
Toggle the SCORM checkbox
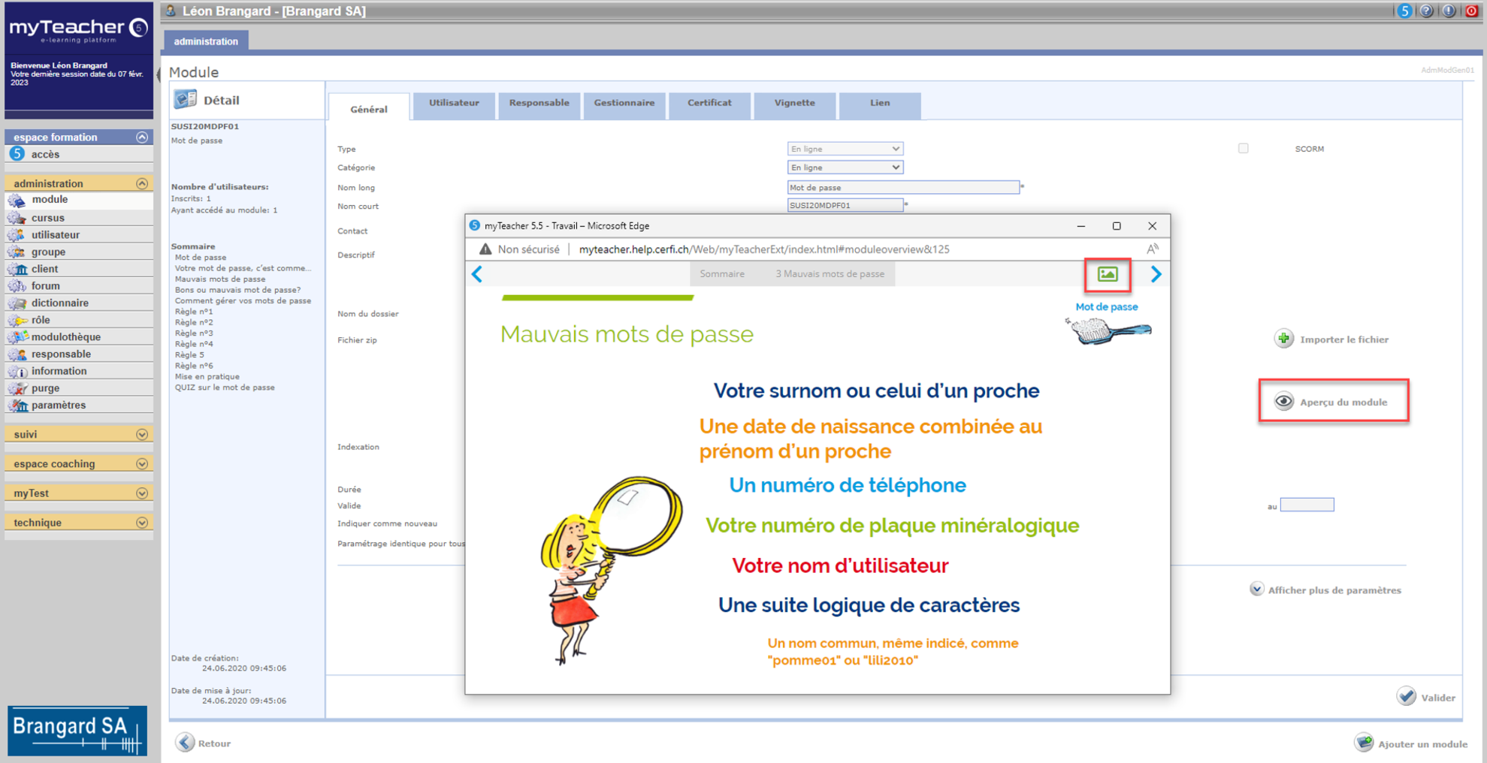pyautogui.click(x=1244, y=149)
